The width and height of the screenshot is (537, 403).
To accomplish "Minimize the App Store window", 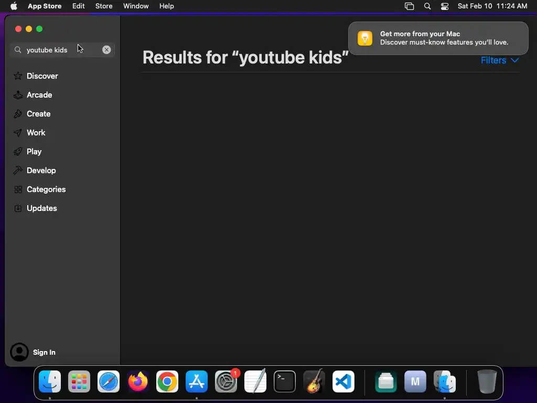I will coord(29,29).
